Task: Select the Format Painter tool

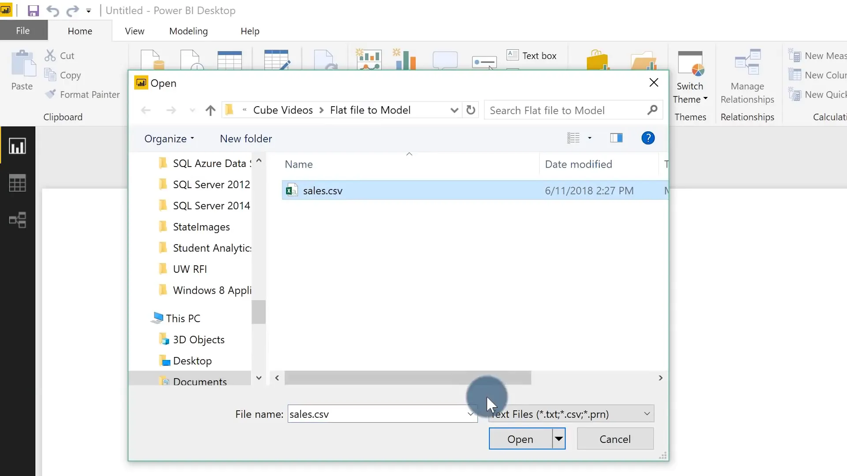Action: coord(51,94)
